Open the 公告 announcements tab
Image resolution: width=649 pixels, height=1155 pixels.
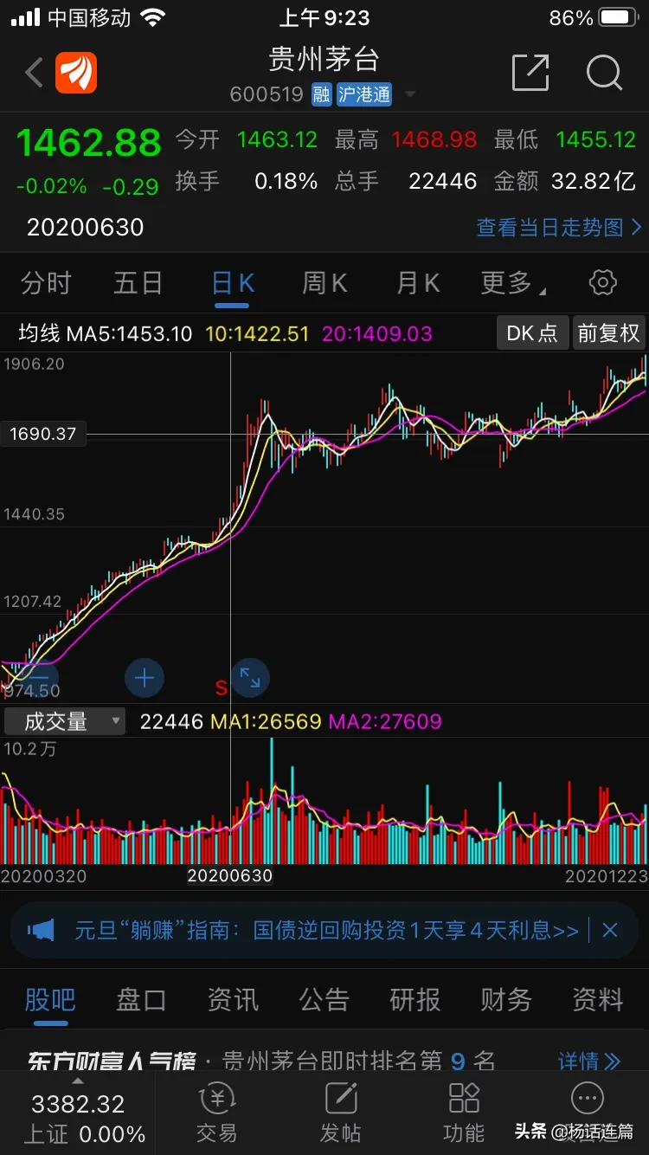[324, 1000]
